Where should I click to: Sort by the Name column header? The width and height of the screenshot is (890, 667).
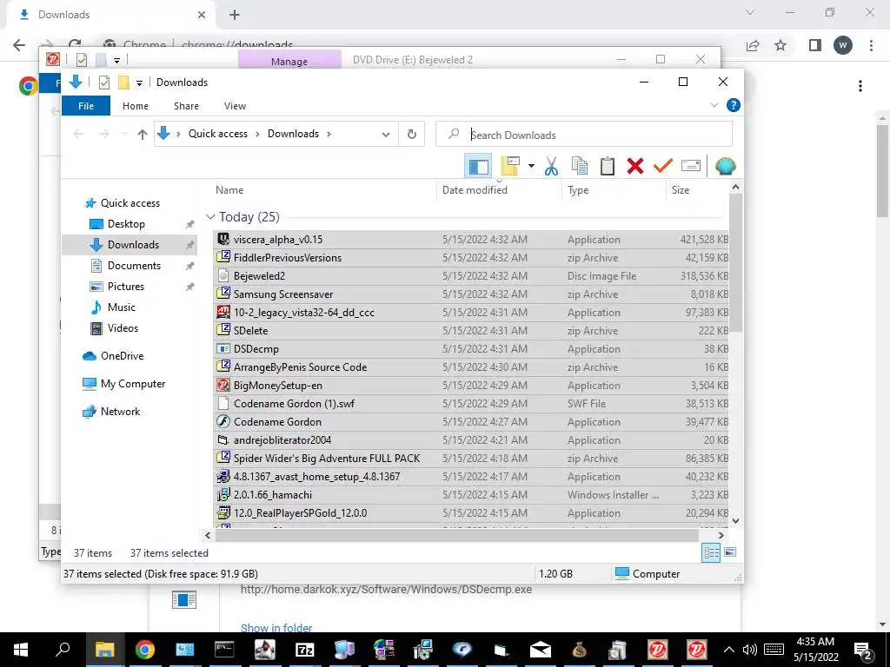coord(325,190)
